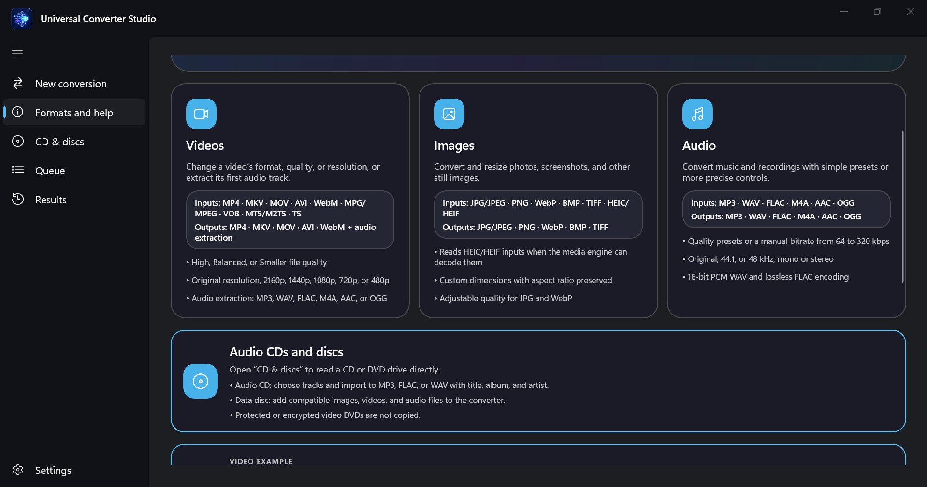Click the Images card heading
This screenshot has height=487, width=927.
click(454, 145)
